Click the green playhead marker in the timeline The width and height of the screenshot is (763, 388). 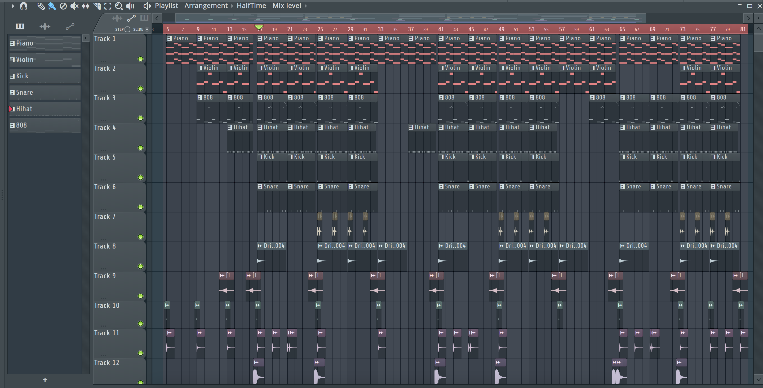[259, 28]
